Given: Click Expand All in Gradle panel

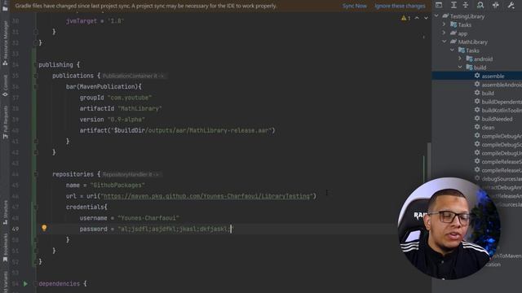Looking at the screenshot, I should 453,5.
